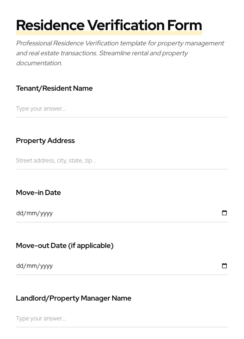Select the day segment of Move-out Date

click(x=19, y=266)
